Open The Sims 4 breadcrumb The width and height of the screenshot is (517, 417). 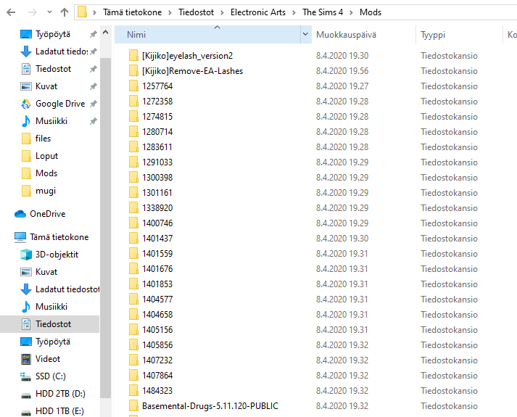pyautogui.click(x=323, y=12)
